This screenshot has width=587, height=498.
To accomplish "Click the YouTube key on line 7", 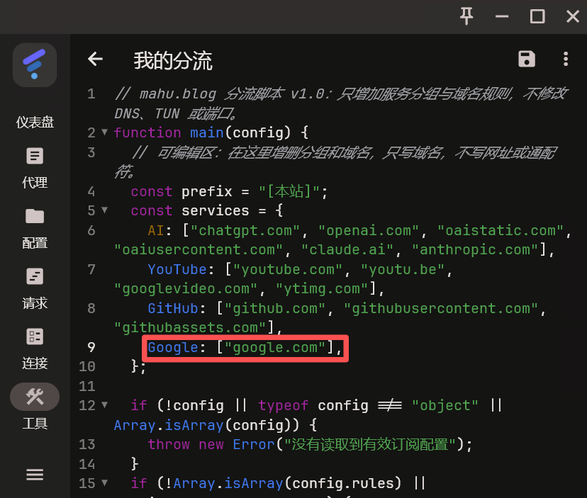I will click(x=177, y=269).
